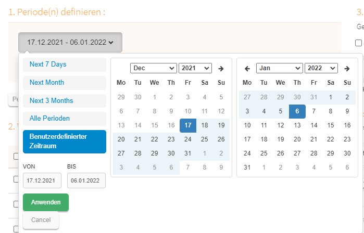Open the Dec month dropdown
364x233 pixels.
pyautogui.click(x=154, y=68)
